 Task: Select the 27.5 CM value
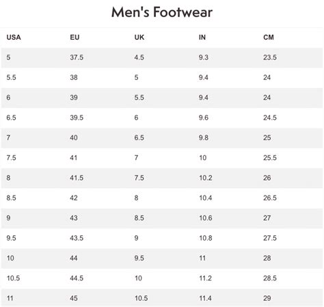[270, 238]
